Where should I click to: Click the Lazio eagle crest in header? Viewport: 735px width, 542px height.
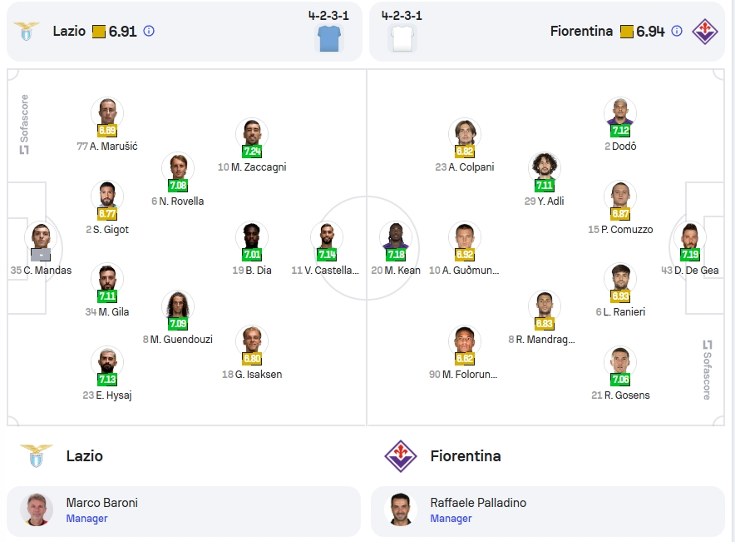[x=27, y=32]
